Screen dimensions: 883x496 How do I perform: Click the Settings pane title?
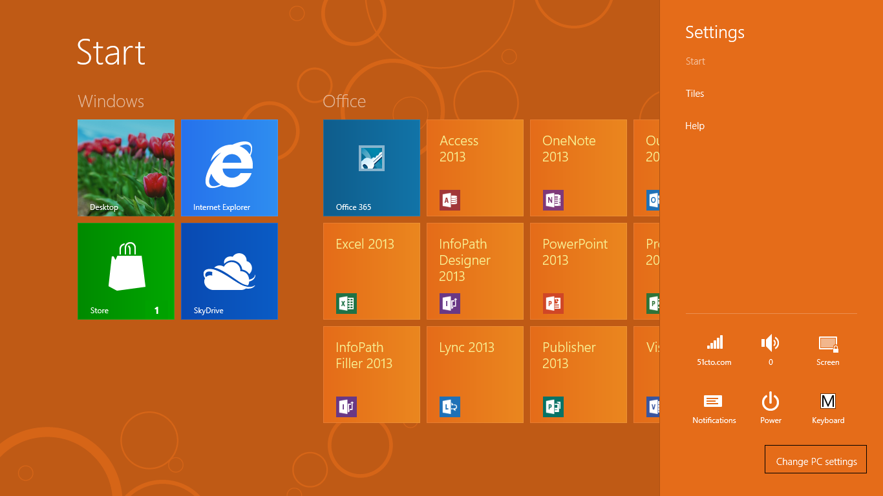[x=715, y=32]
